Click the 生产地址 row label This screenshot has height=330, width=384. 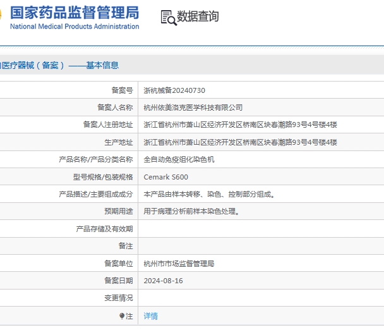click(x=119, y=142)
